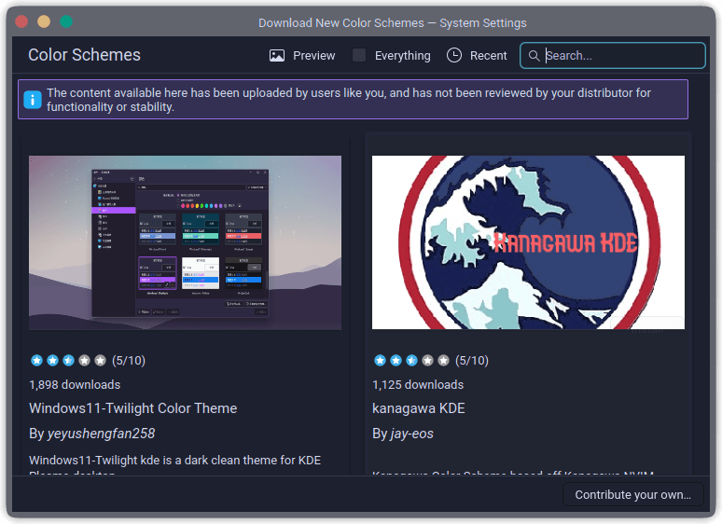
Task: Click the 1,125 downloads text
Action: 418,384
